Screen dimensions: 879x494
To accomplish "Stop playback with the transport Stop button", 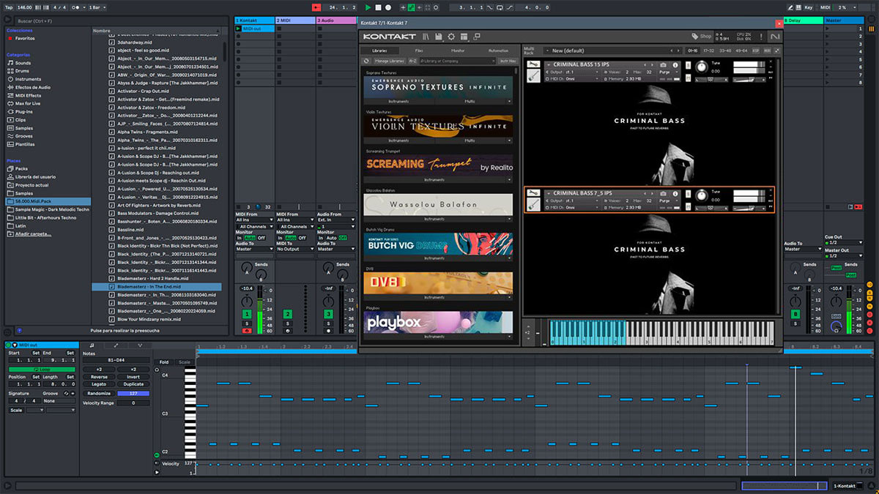I will tap(378, 7).
